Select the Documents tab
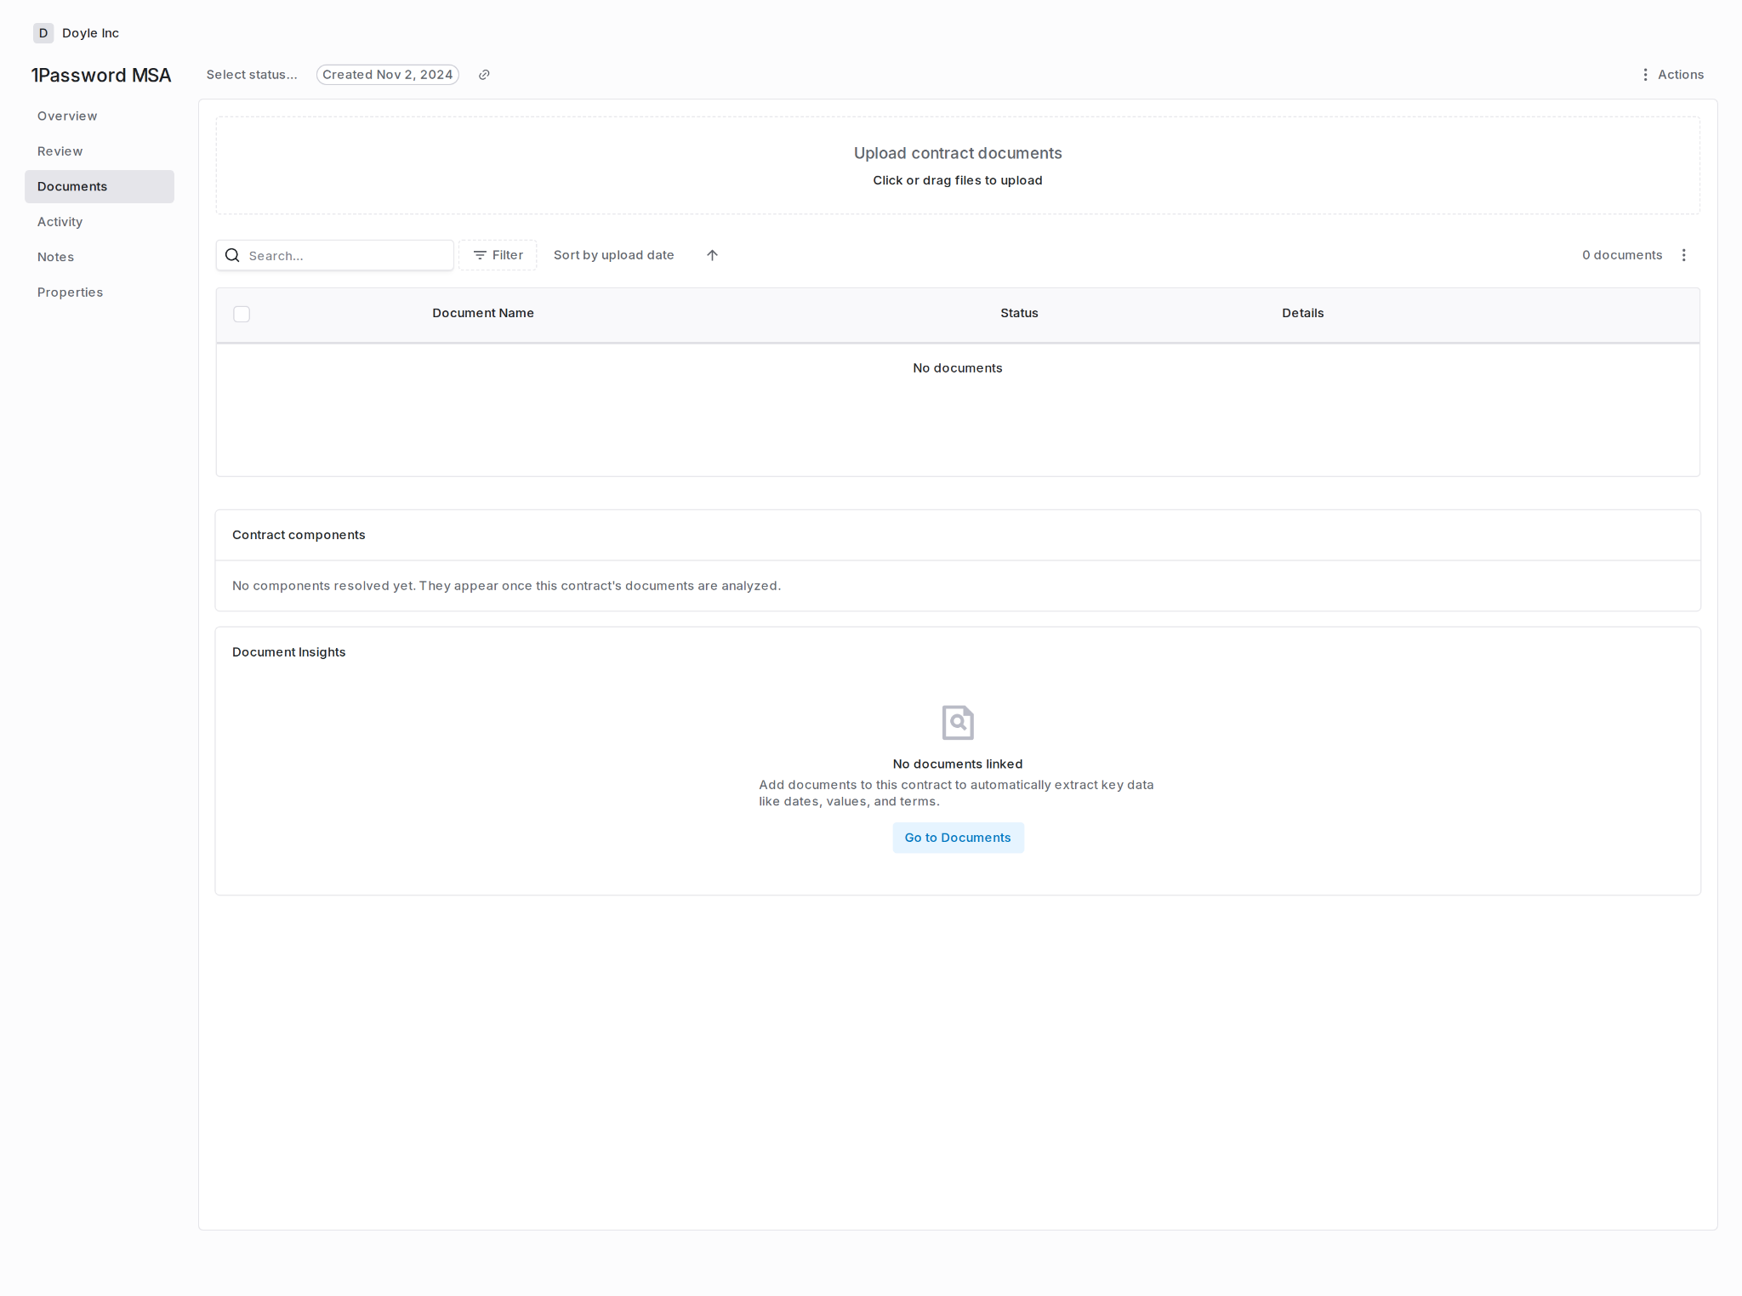This screenshot has height=1296, width=1742. click(x=100, y=186)
